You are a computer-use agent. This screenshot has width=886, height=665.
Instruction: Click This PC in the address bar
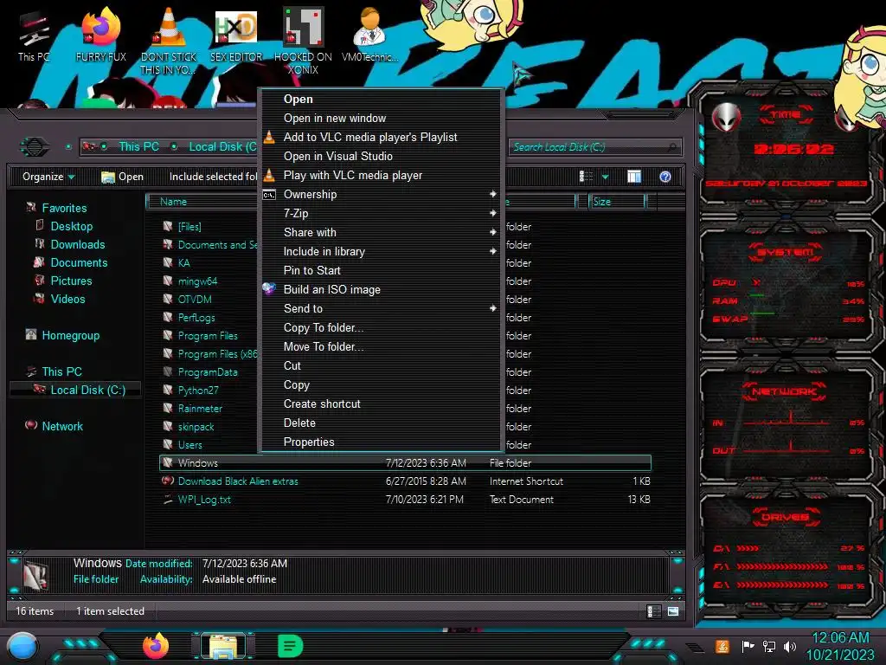tap(138, 146)
